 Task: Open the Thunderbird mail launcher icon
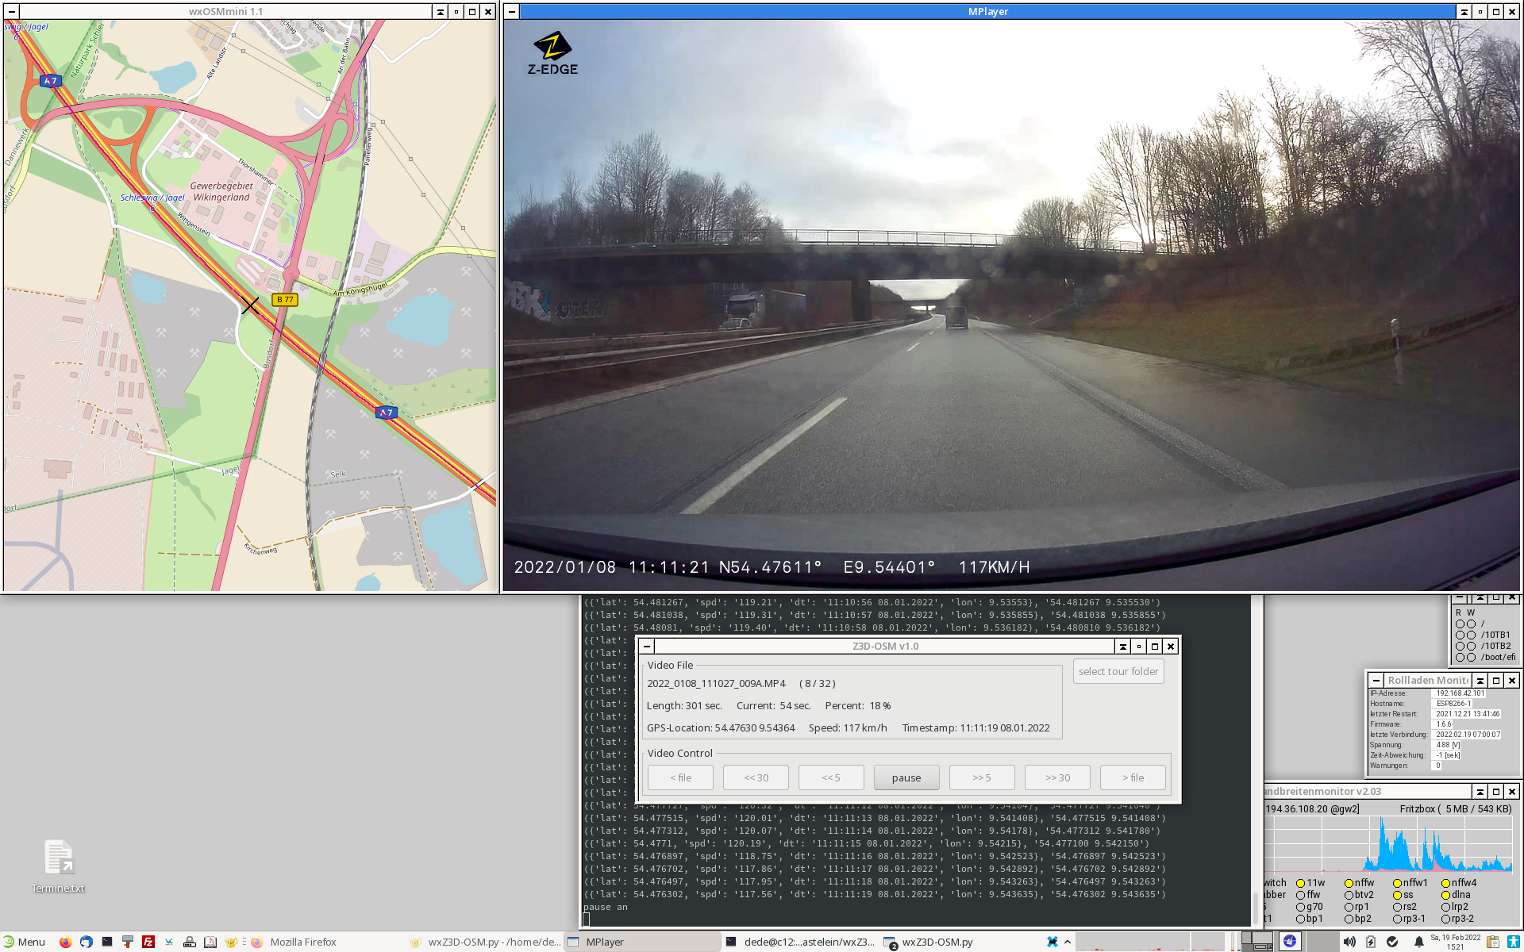click(x=86, y=942)
